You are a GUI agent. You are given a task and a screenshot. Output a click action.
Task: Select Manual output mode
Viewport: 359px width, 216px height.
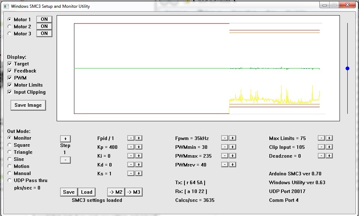coord(10,173)
